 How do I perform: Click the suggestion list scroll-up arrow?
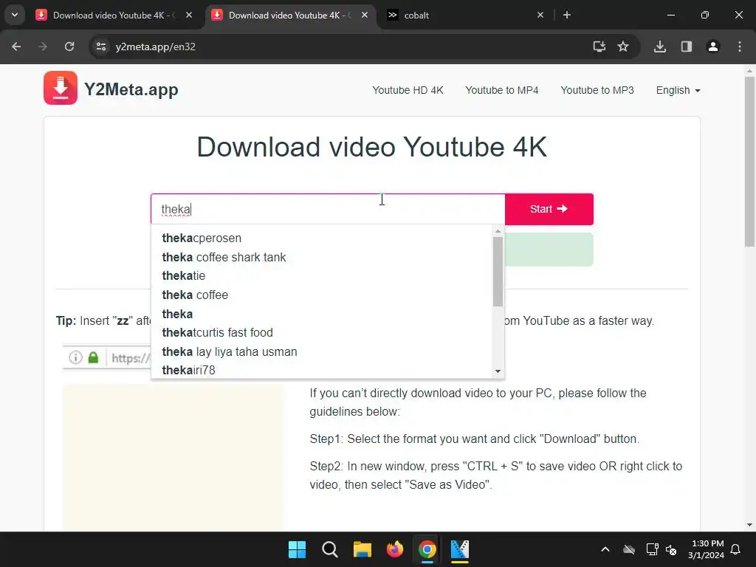(498, 231)
